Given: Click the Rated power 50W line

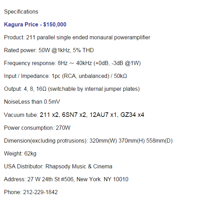Looking at the screenshot, I should pyautogui.click(x=49, y=50).
